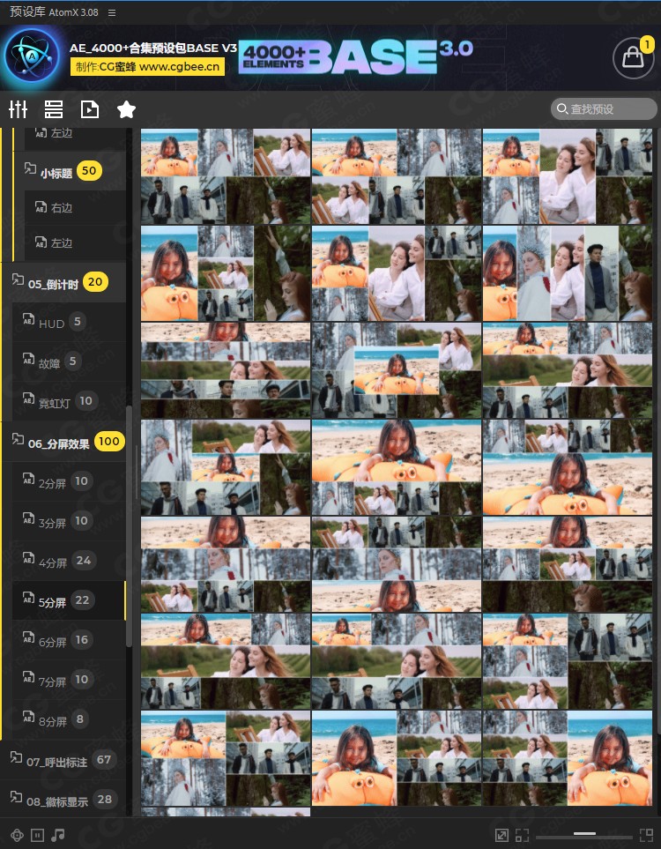Viewport: 661px width, 849px height.
Task: Open the www.cgbee.cn yellow banner link
Action: click(147, 67)
